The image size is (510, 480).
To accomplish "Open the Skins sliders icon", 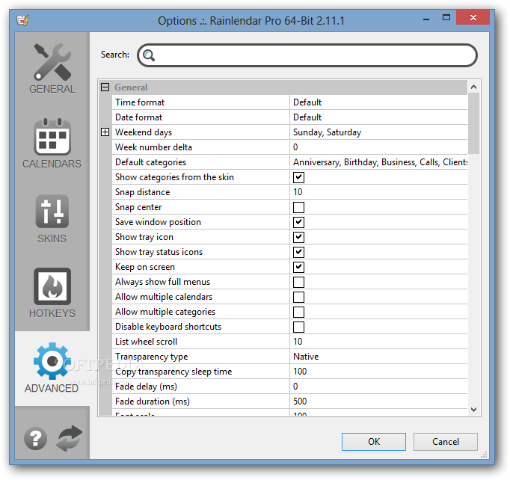I will (x=52, y=212).
